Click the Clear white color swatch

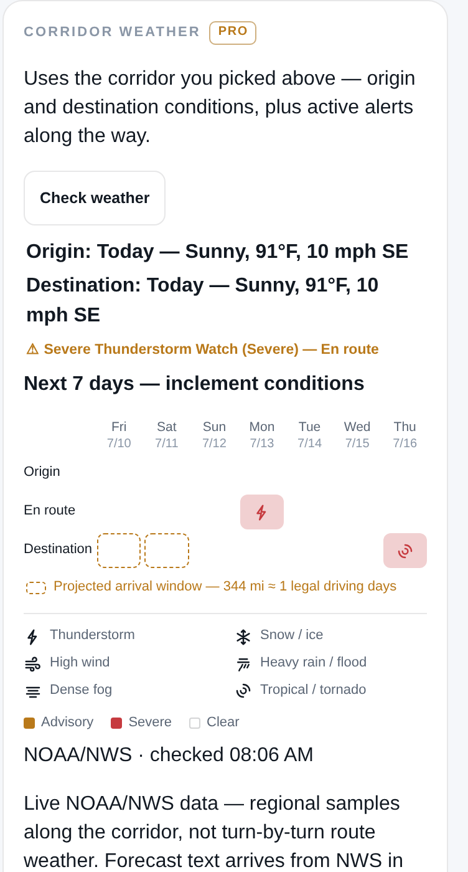[x=195, y=723]
